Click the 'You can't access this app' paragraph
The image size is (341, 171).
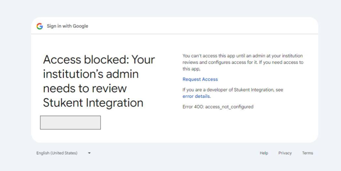(x=243, y=62)
